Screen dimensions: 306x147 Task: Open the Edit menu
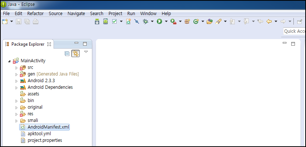point(18,13)
